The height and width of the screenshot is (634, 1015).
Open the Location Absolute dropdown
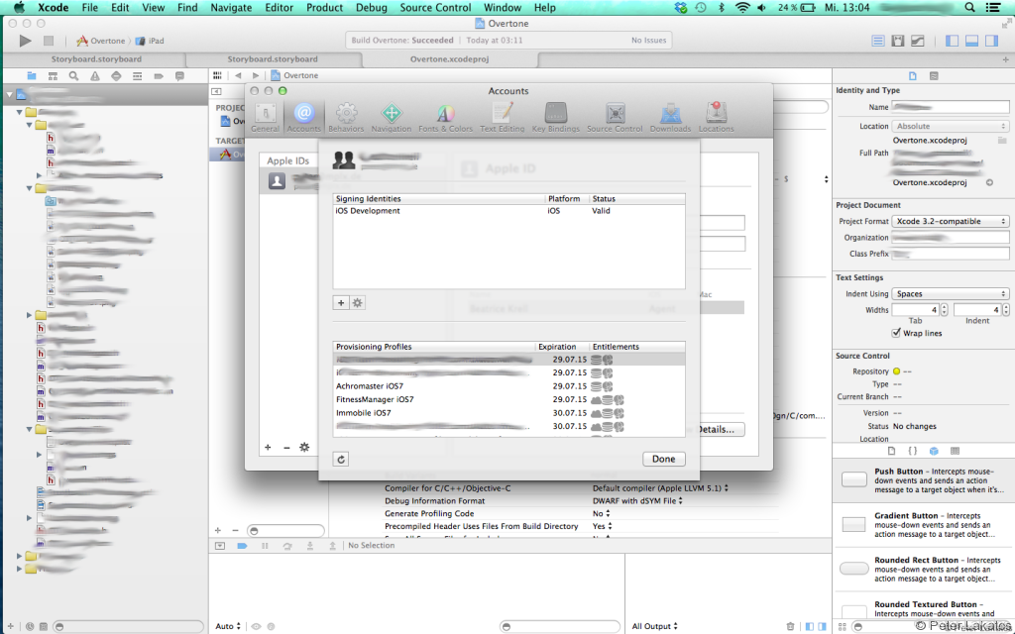click(951, 126)
